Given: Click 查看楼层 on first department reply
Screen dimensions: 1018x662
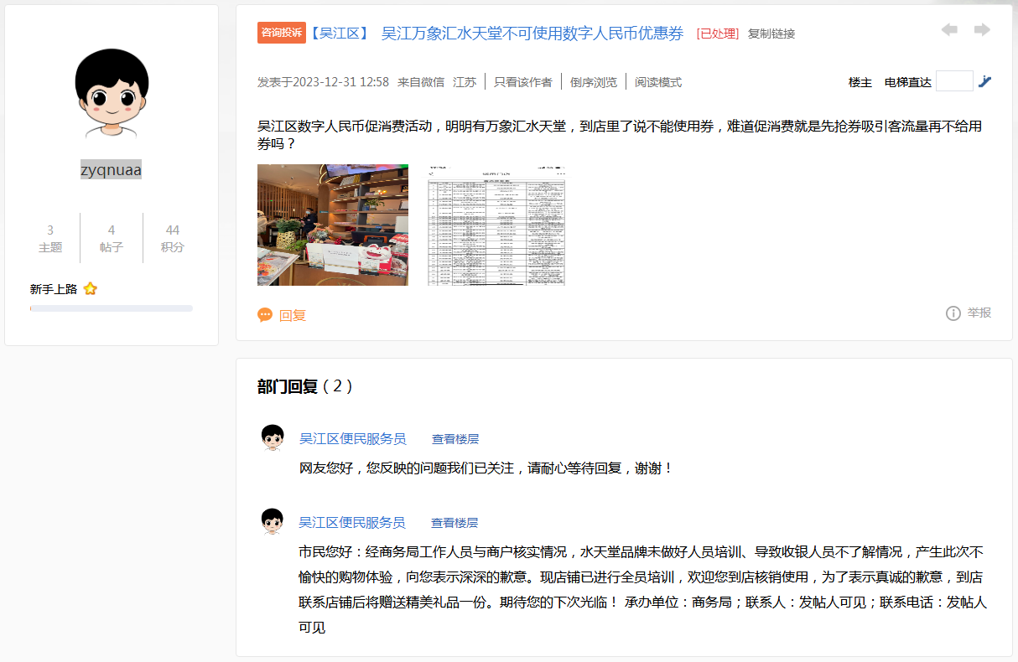Looking at the screenshot, I should coord(455,439).
